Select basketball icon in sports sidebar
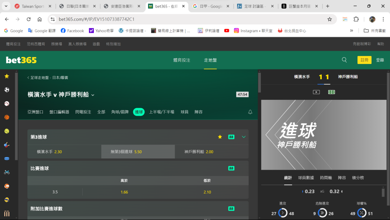Image resolution: width=390 pixels, height=220 pixels. 7,117
